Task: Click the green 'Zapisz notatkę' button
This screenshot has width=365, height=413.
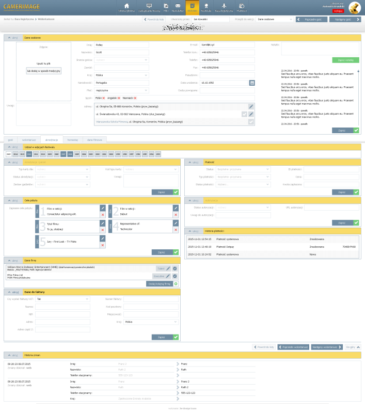Action: click(x=345, y=60)
